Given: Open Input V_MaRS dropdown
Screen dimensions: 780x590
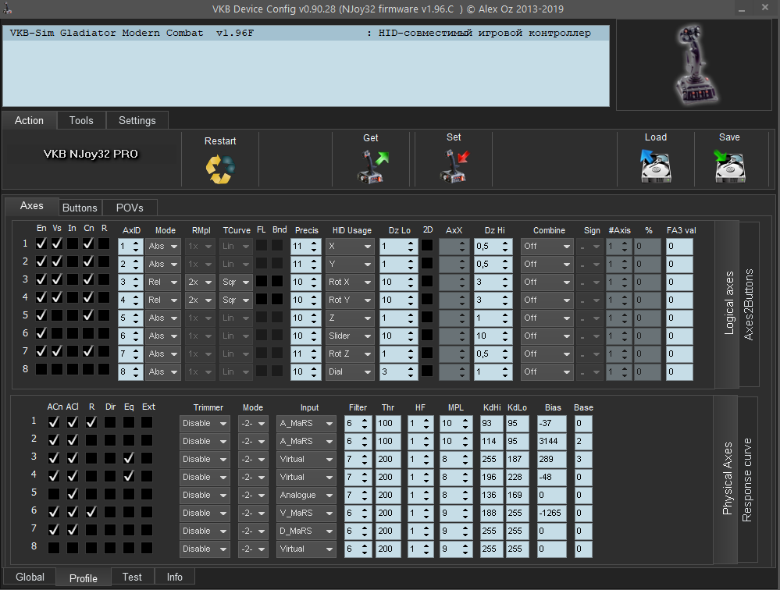Looking at the screenshot, I should [x=306, y=513].
